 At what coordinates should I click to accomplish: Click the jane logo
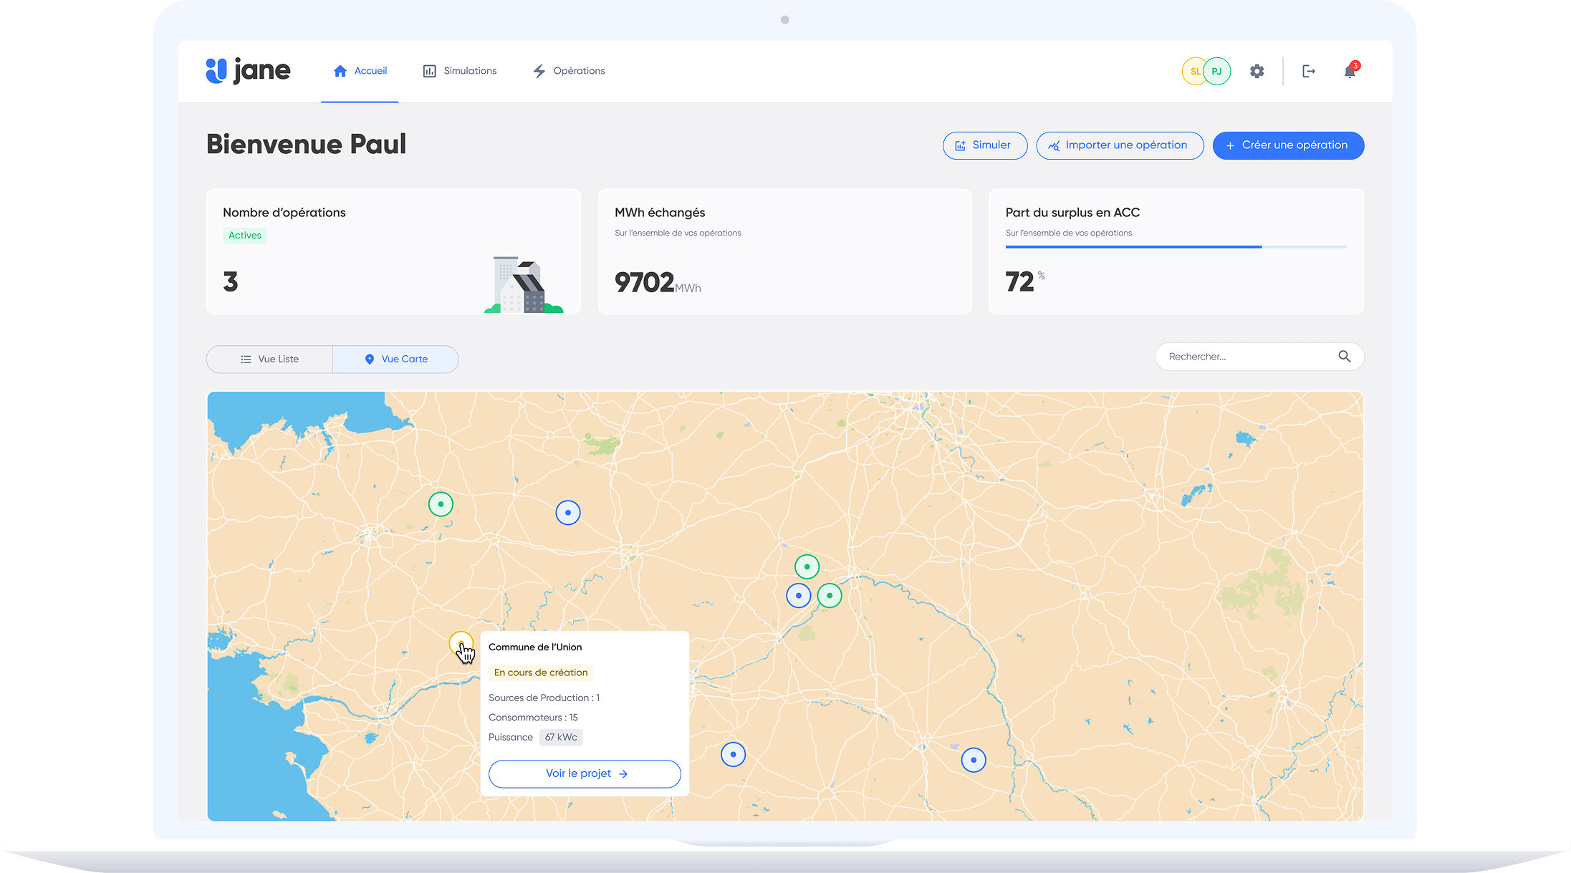point(248,71)
